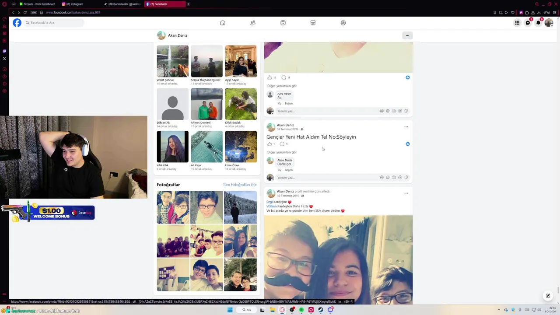The image size is (560, 315).
Task: Open the profile three-dot options button
Action: [x=407, y=35]
